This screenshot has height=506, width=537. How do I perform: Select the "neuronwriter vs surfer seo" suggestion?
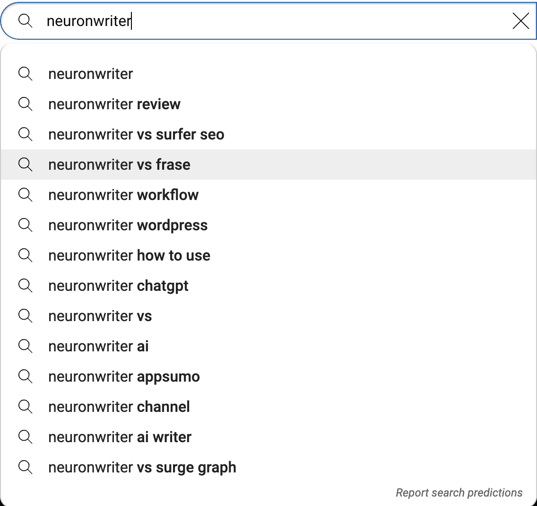pyautogui.click(x=136, y=134)
